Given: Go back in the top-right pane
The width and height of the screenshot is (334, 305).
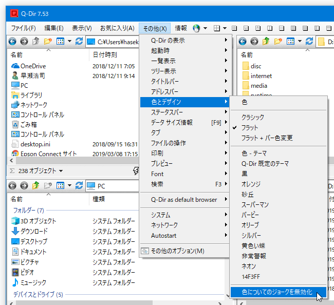Looking at the screenshot, I should [243, 41].
